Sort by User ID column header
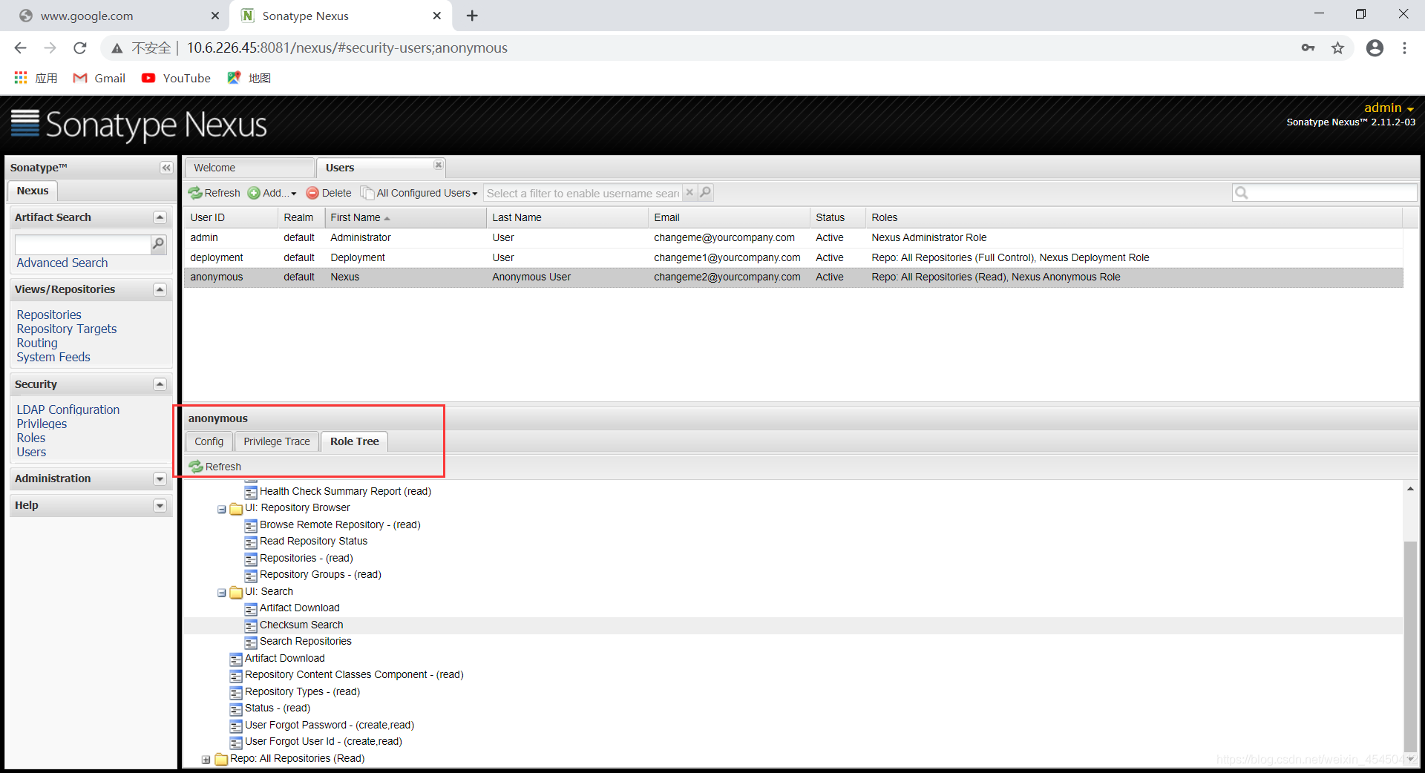The width and height of the screenshot is (1425, 773). (x=231, y=217)
